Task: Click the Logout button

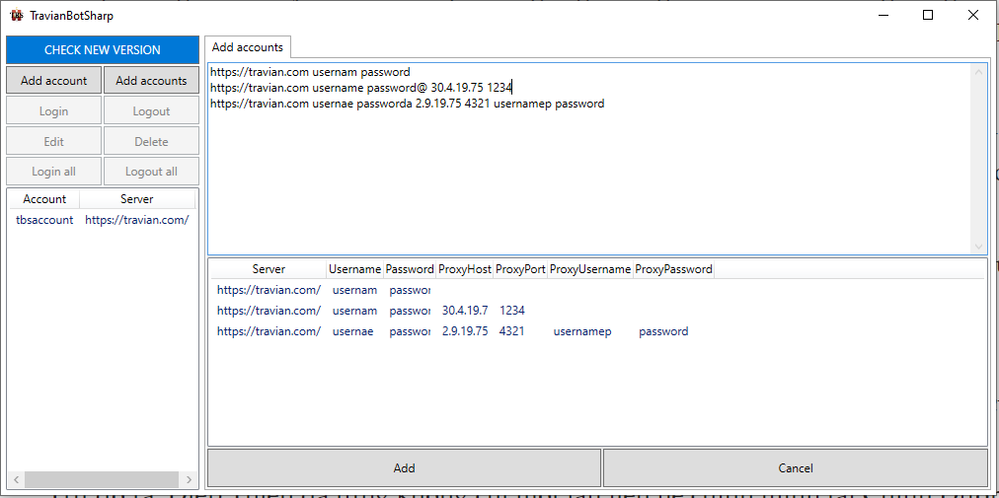Action: (x=151, y=110)
